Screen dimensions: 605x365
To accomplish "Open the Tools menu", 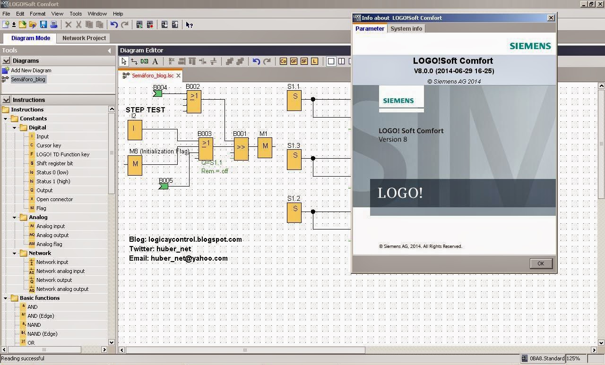I will coord(76,14).
